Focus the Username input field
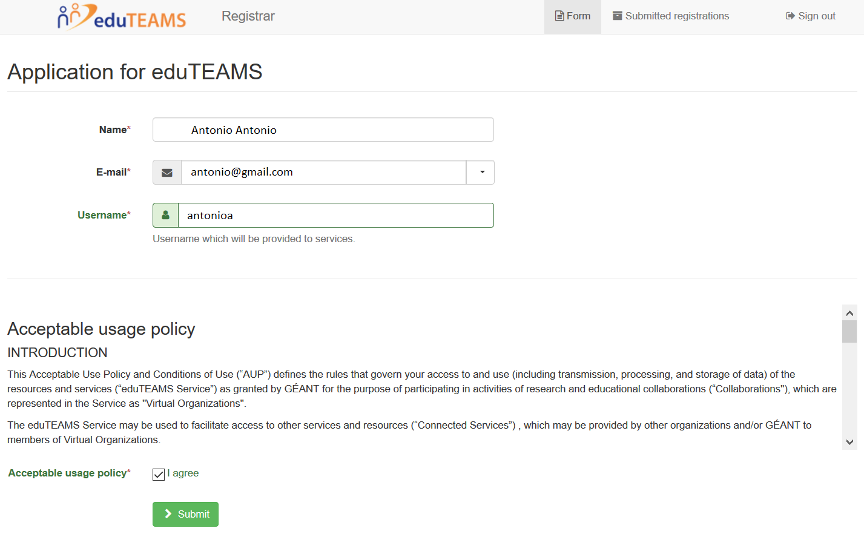 [x=336, y=216]
